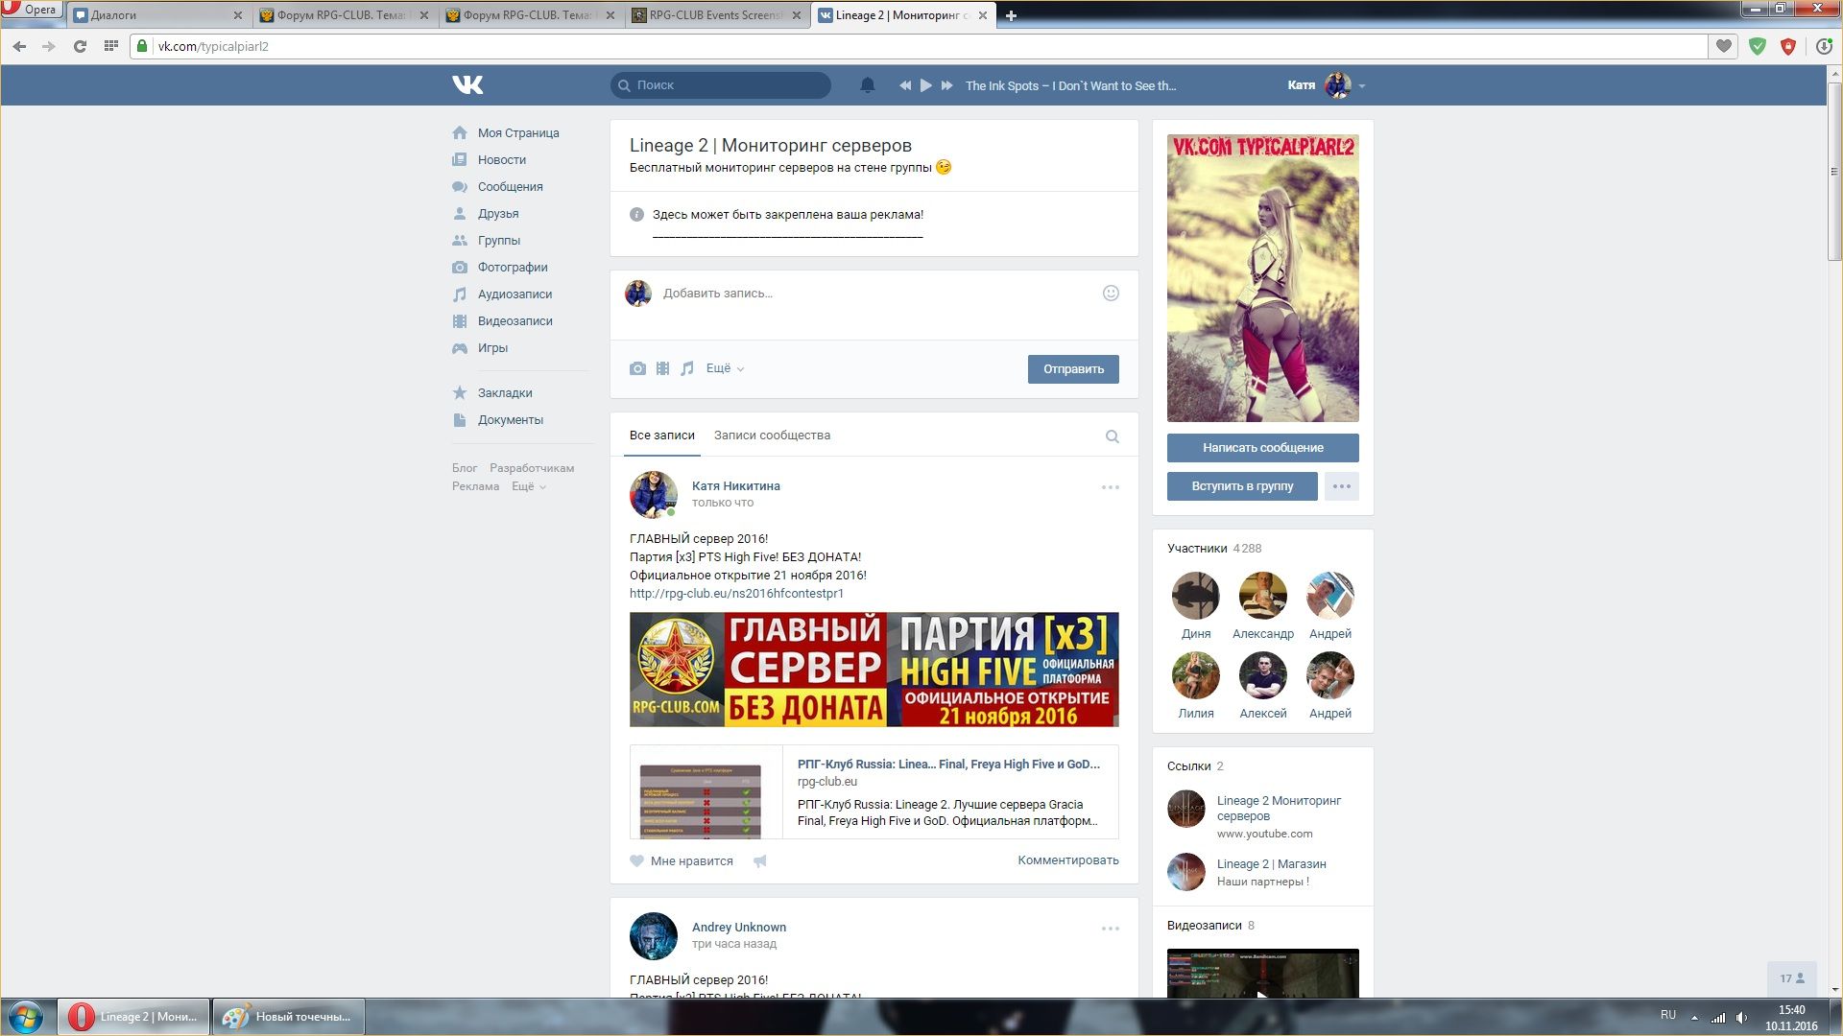The width and height of the screenshot is (1843, 1036).
Task: Open the group actions three-dots button
Action: [x=1342, y=486]
